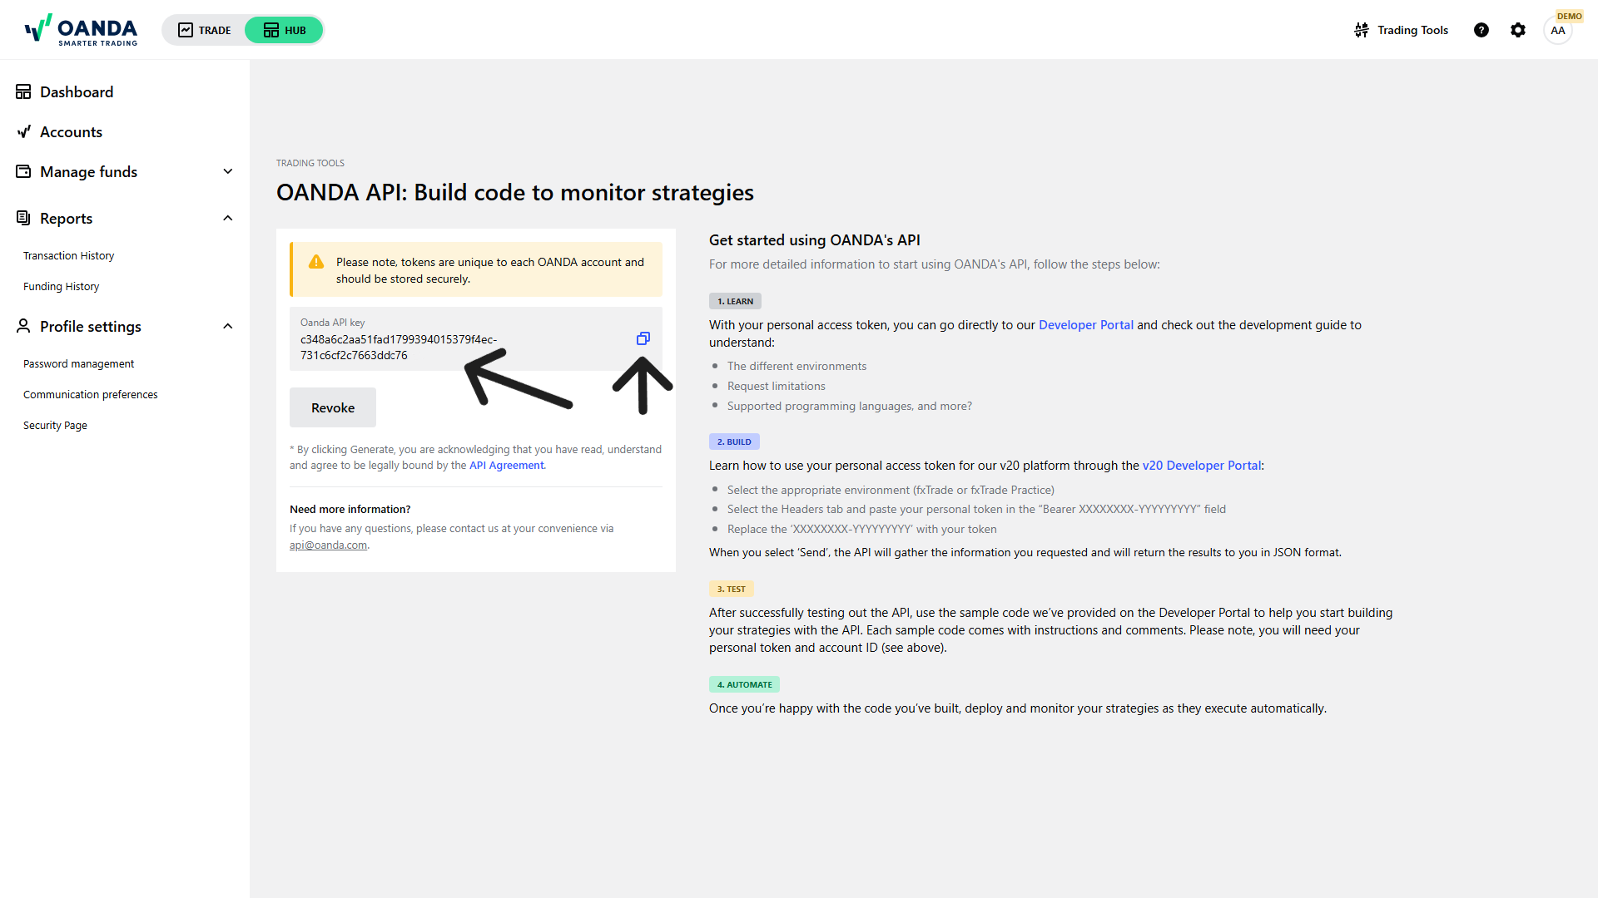
Task: Click the Trading Tools sliders icon
Action: click(1362, 30)
